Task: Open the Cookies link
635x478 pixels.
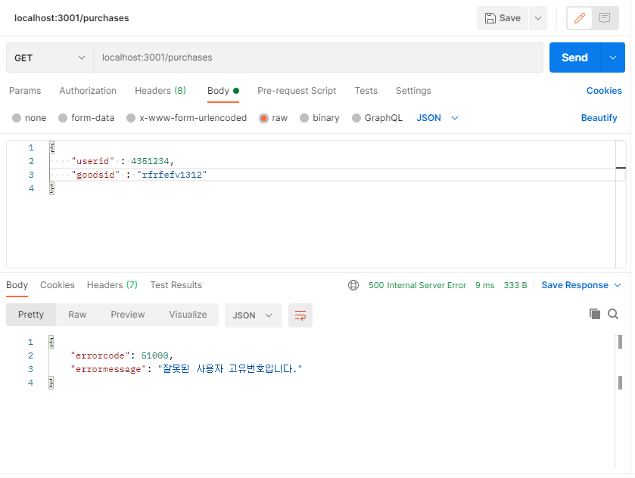Action: [x=604, y=91]
